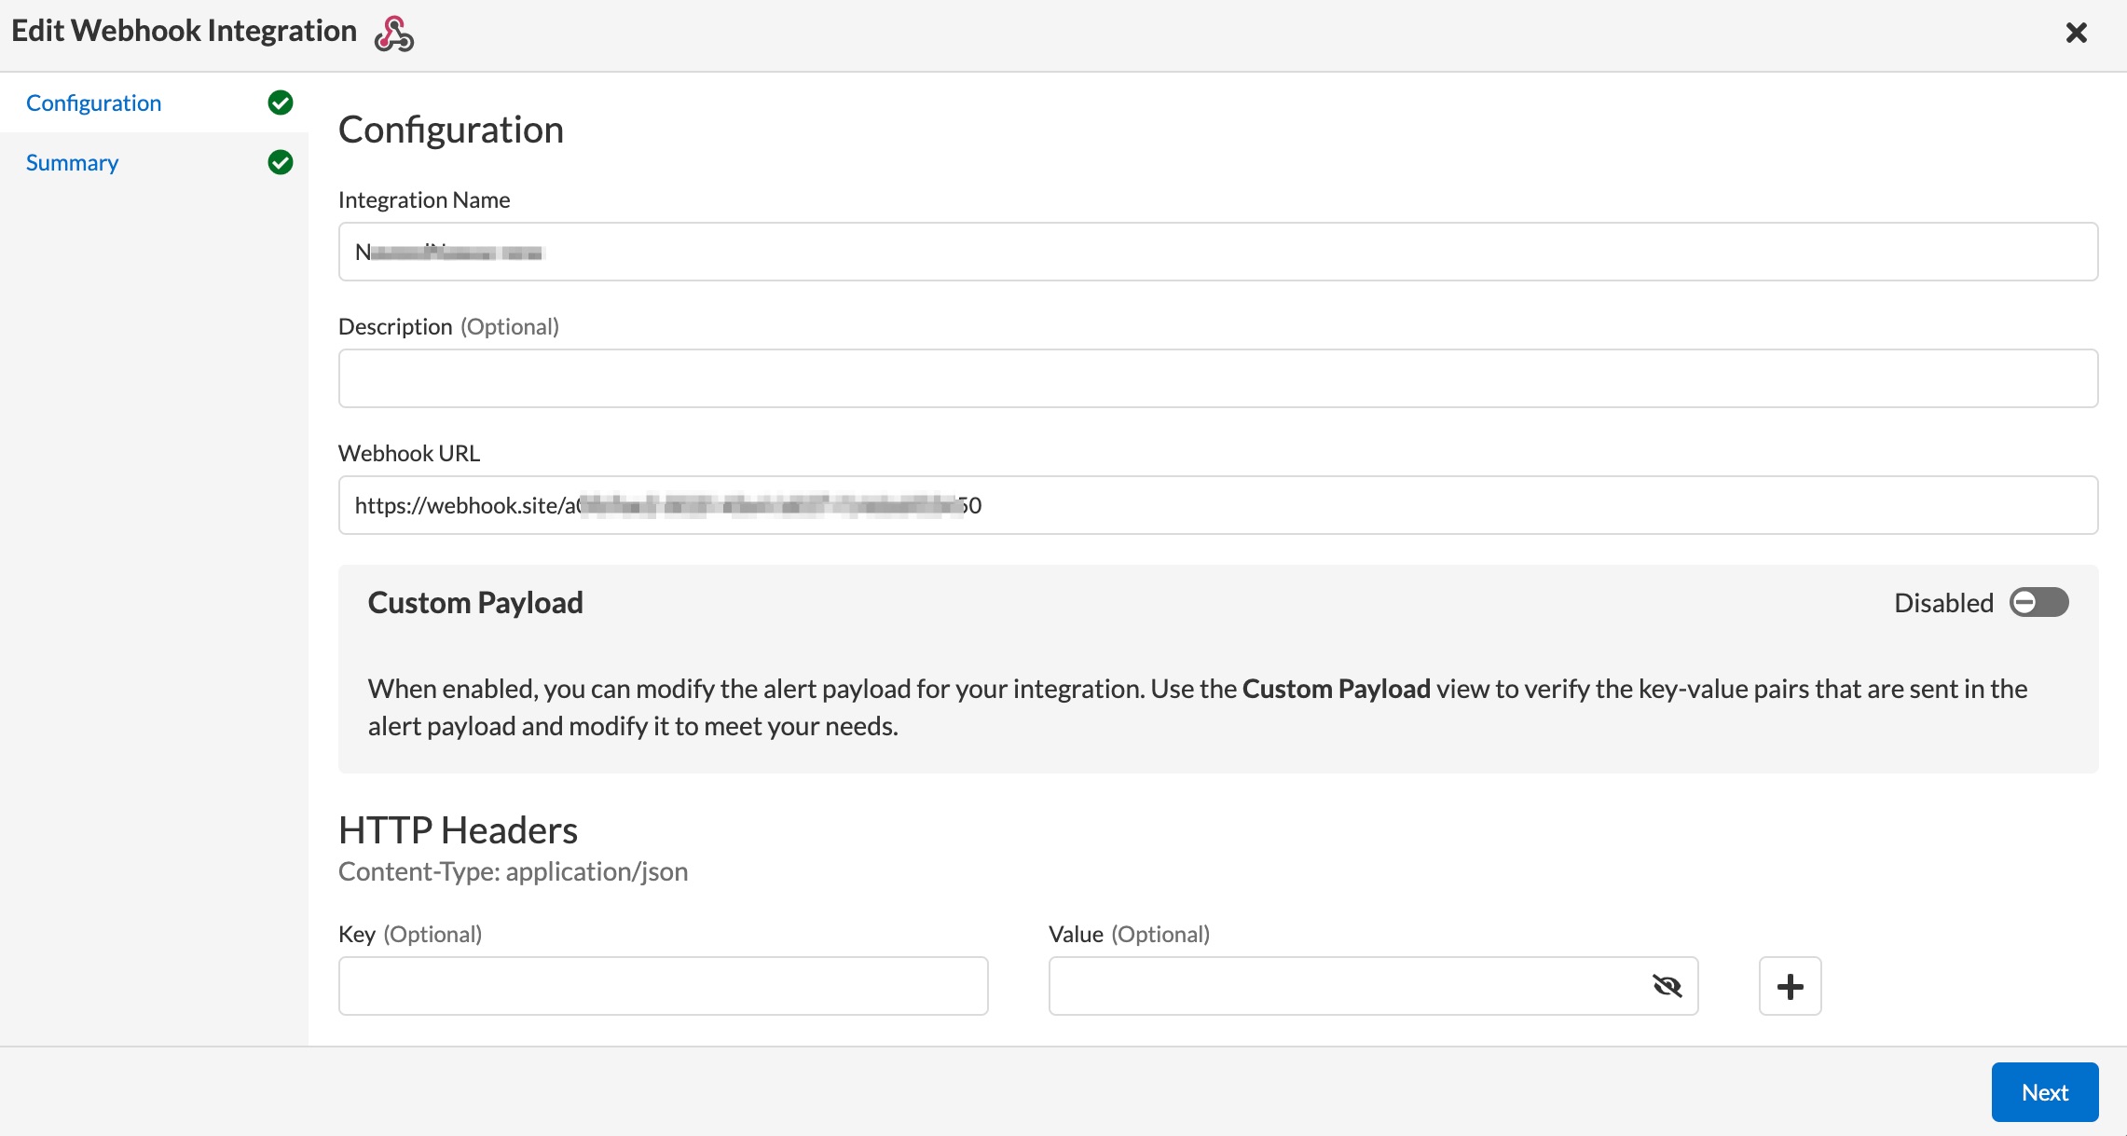Add another HTTP header with plus button
The height and width of the screenshot is (1136, 2127).
click(x=1790, y=986)
